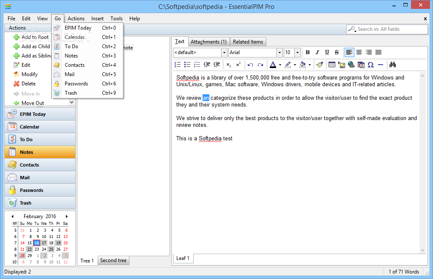Viewport: 433px width, 279px height.
Task: Insert a table into the note
Action: [x=332, y=65]
